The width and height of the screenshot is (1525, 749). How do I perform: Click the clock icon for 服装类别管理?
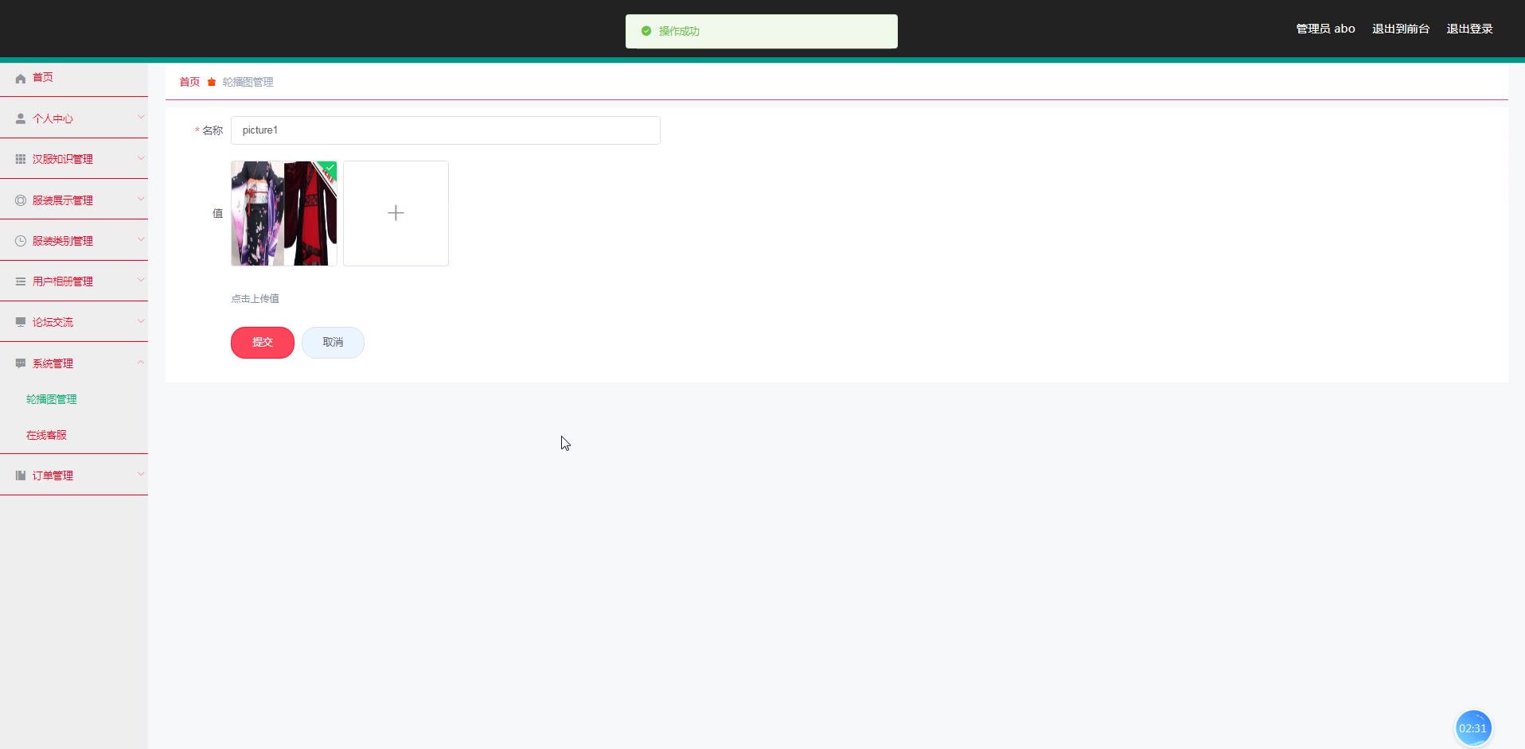pyautogui.click(x=21, y=241)
